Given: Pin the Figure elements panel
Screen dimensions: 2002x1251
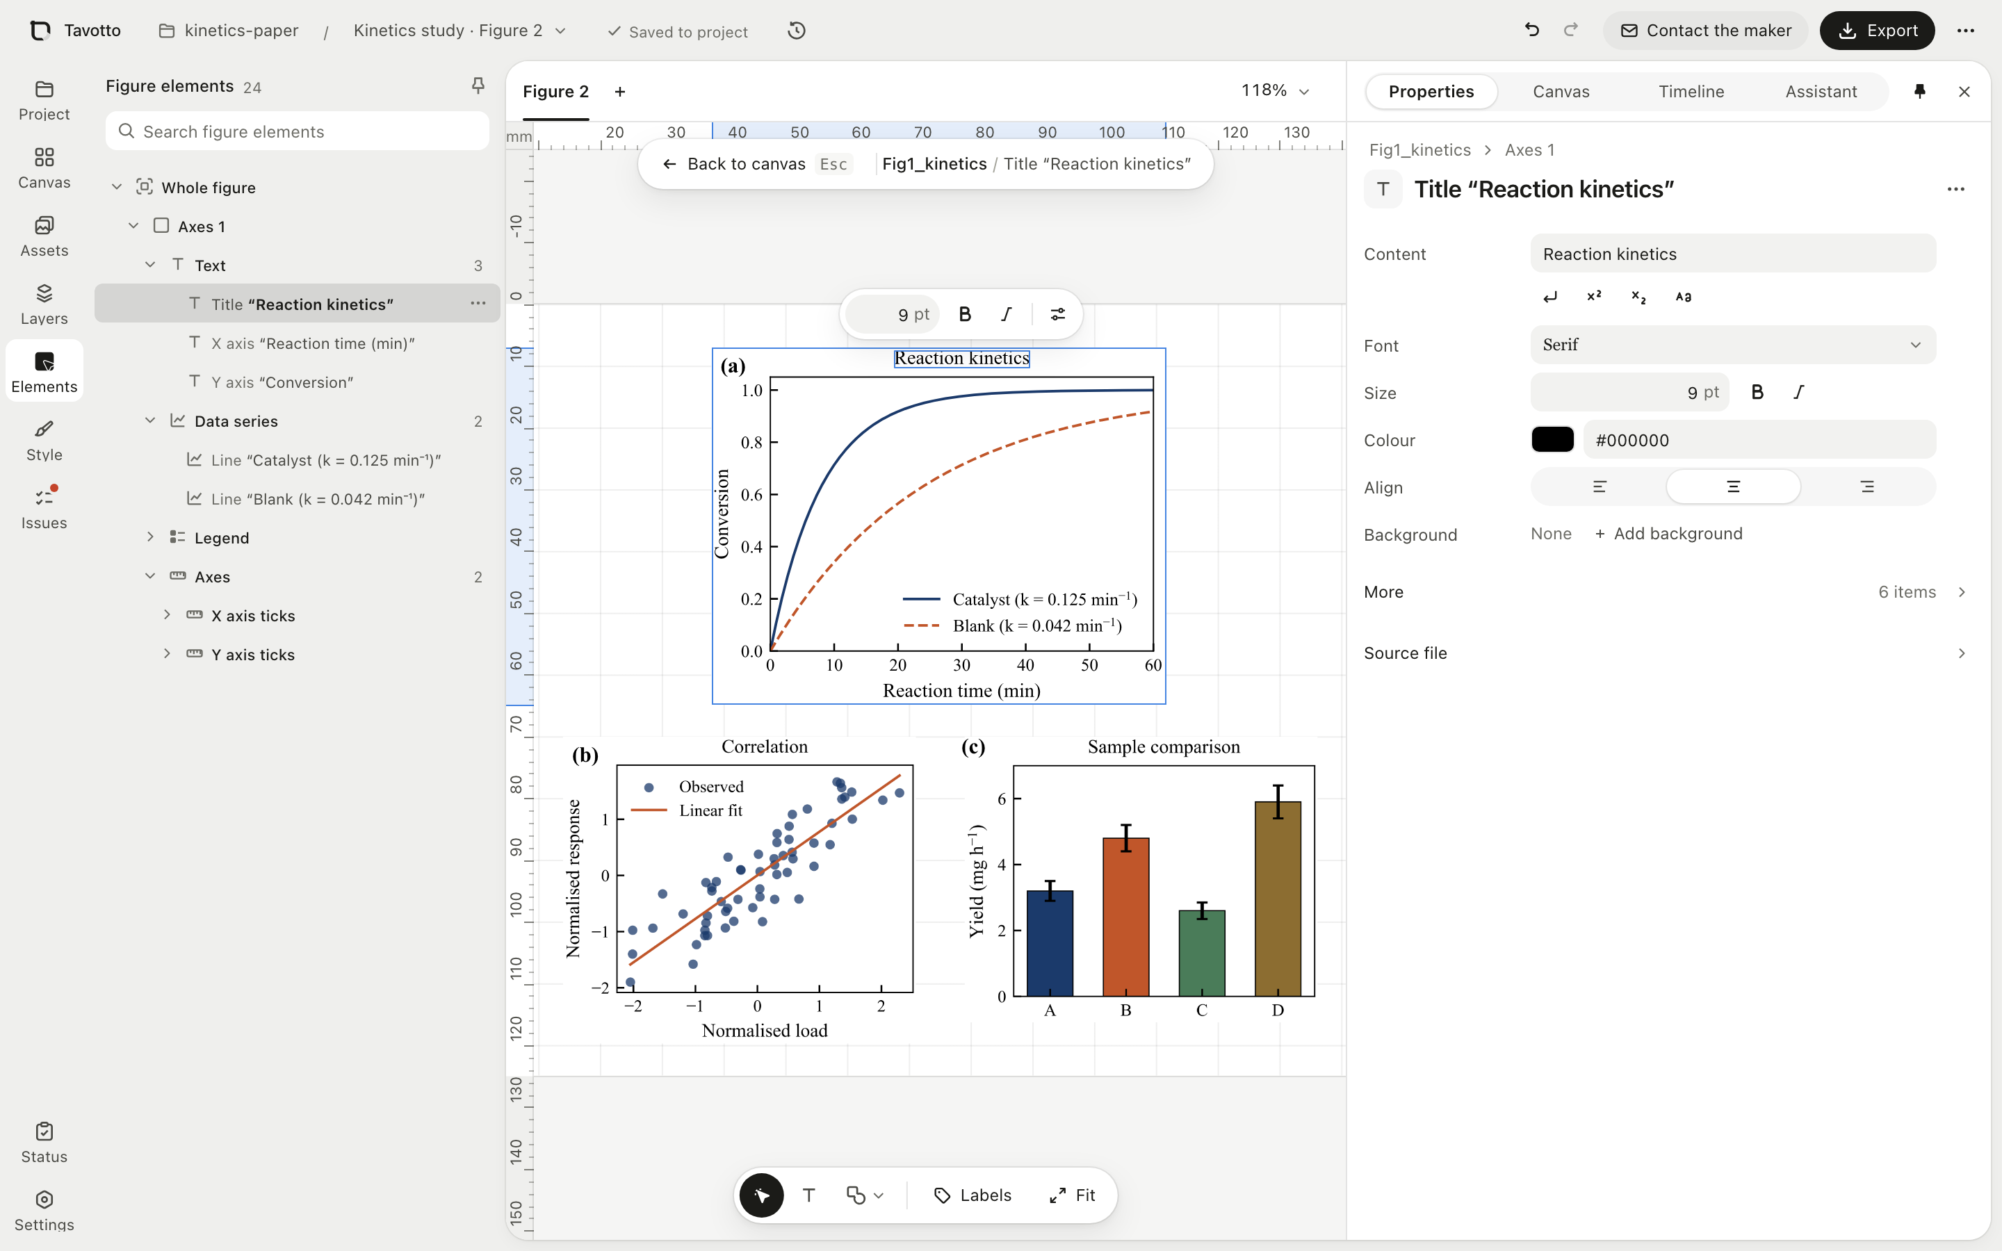Looking at the screenshot, I should click(478, 85).
